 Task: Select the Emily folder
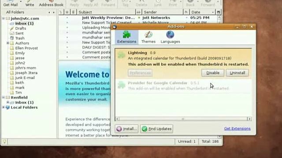[x=20, y=53]
